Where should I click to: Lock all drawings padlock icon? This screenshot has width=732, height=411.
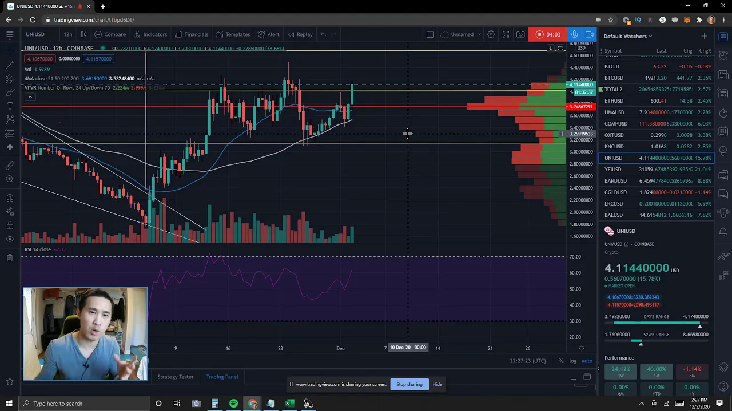coord(10,225)
